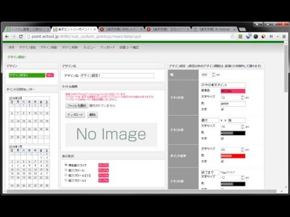Image resolution: width=290 pixels, height=217 pixels.
Task: Open the pink 背景色 color swatch
Action: click(x=233, y=91)
